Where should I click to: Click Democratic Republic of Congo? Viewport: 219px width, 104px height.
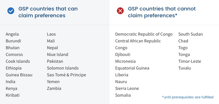click(144, 34)
